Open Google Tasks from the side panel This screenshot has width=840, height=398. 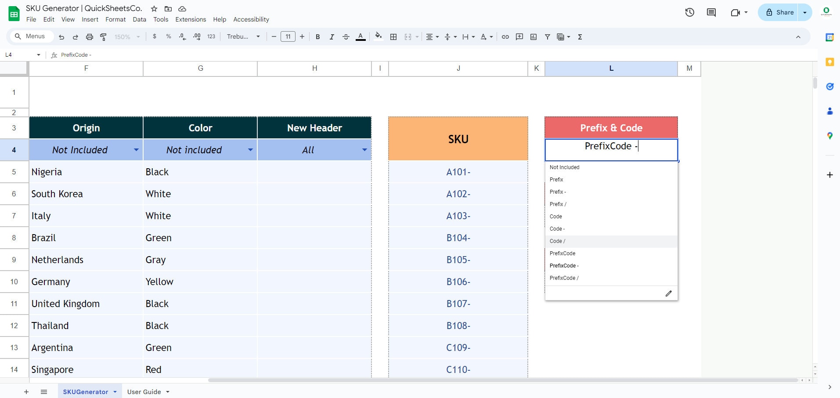(829, 87)
